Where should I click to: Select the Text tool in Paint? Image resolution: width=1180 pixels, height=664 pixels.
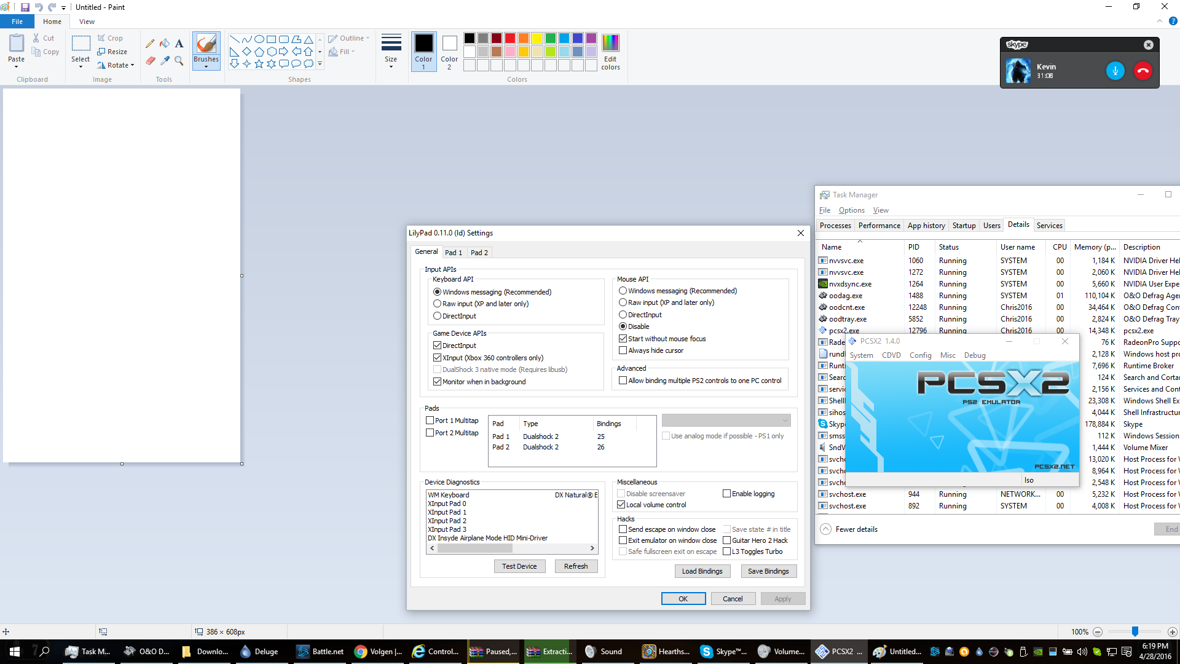[x=179, y=44]
